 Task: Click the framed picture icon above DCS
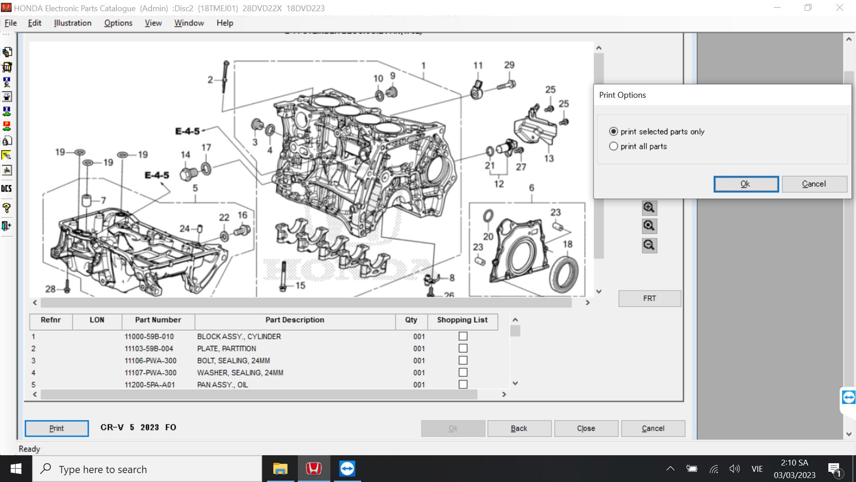(x=7, y=170)
